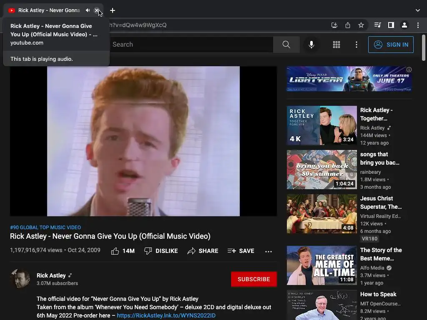Click the red SUBSCRIBE button
The width and height of the screenshot is (427, 320).
tap(254, 279)
